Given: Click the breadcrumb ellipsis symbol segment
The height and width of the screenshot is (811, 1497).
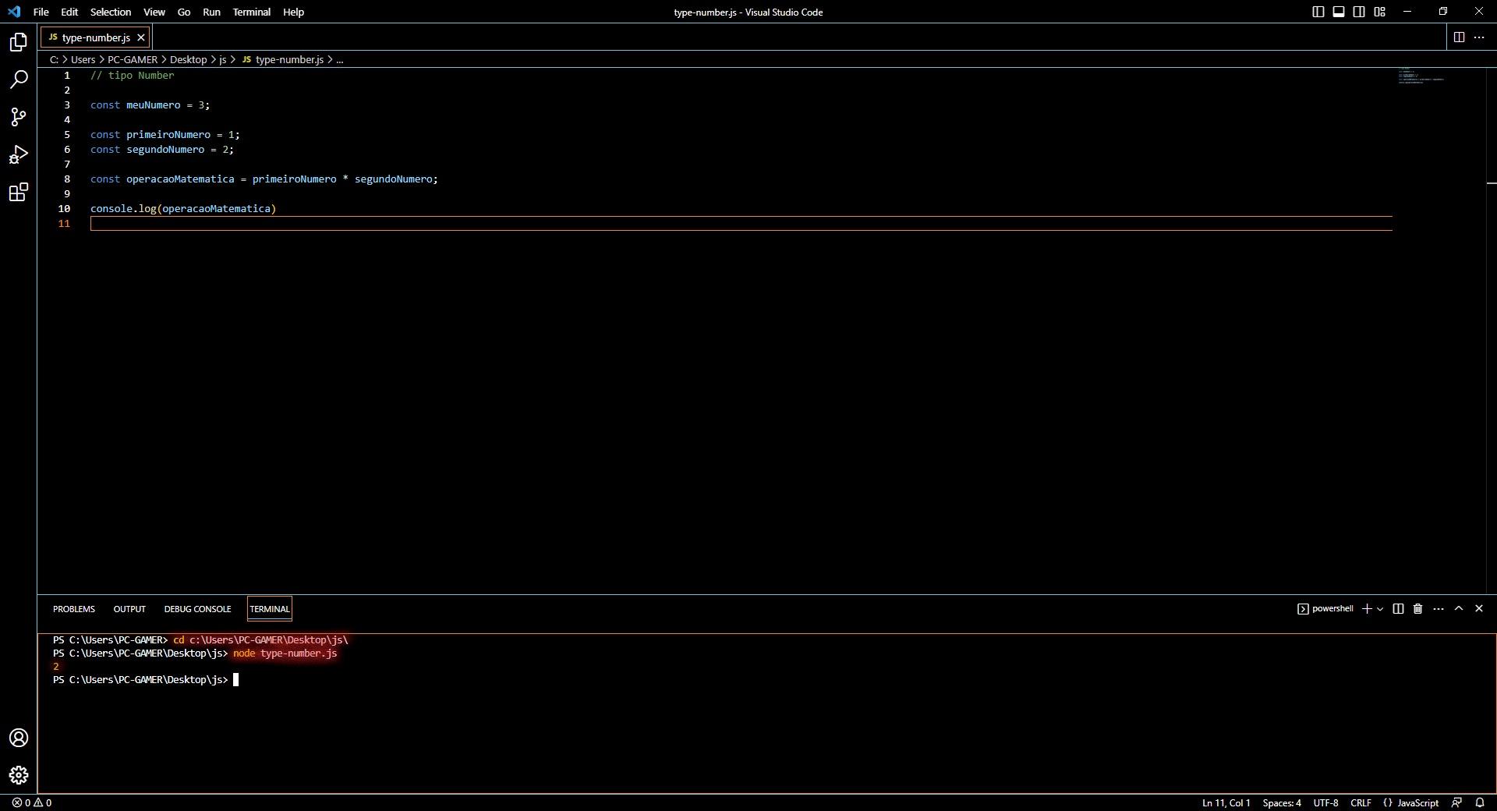Looking at the screenshot, I should click(340, 60).
